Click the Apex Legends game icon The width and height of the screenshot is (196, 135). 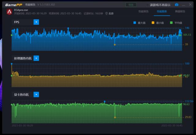9,12
